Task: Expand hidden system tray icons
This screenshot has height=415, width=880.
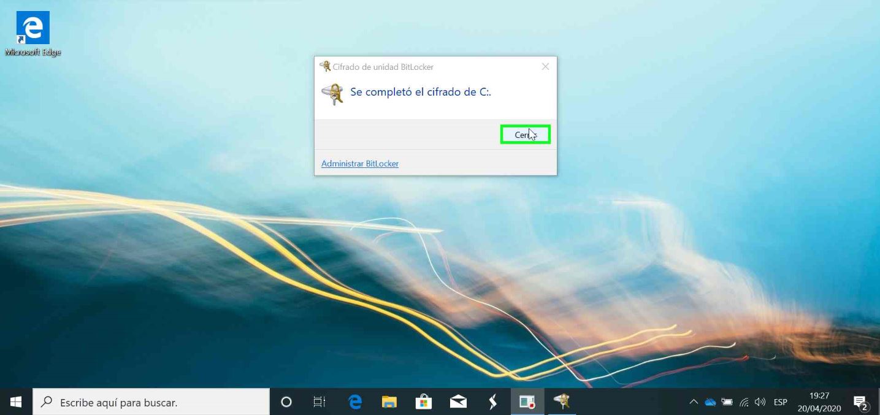Action: point(694,402)
